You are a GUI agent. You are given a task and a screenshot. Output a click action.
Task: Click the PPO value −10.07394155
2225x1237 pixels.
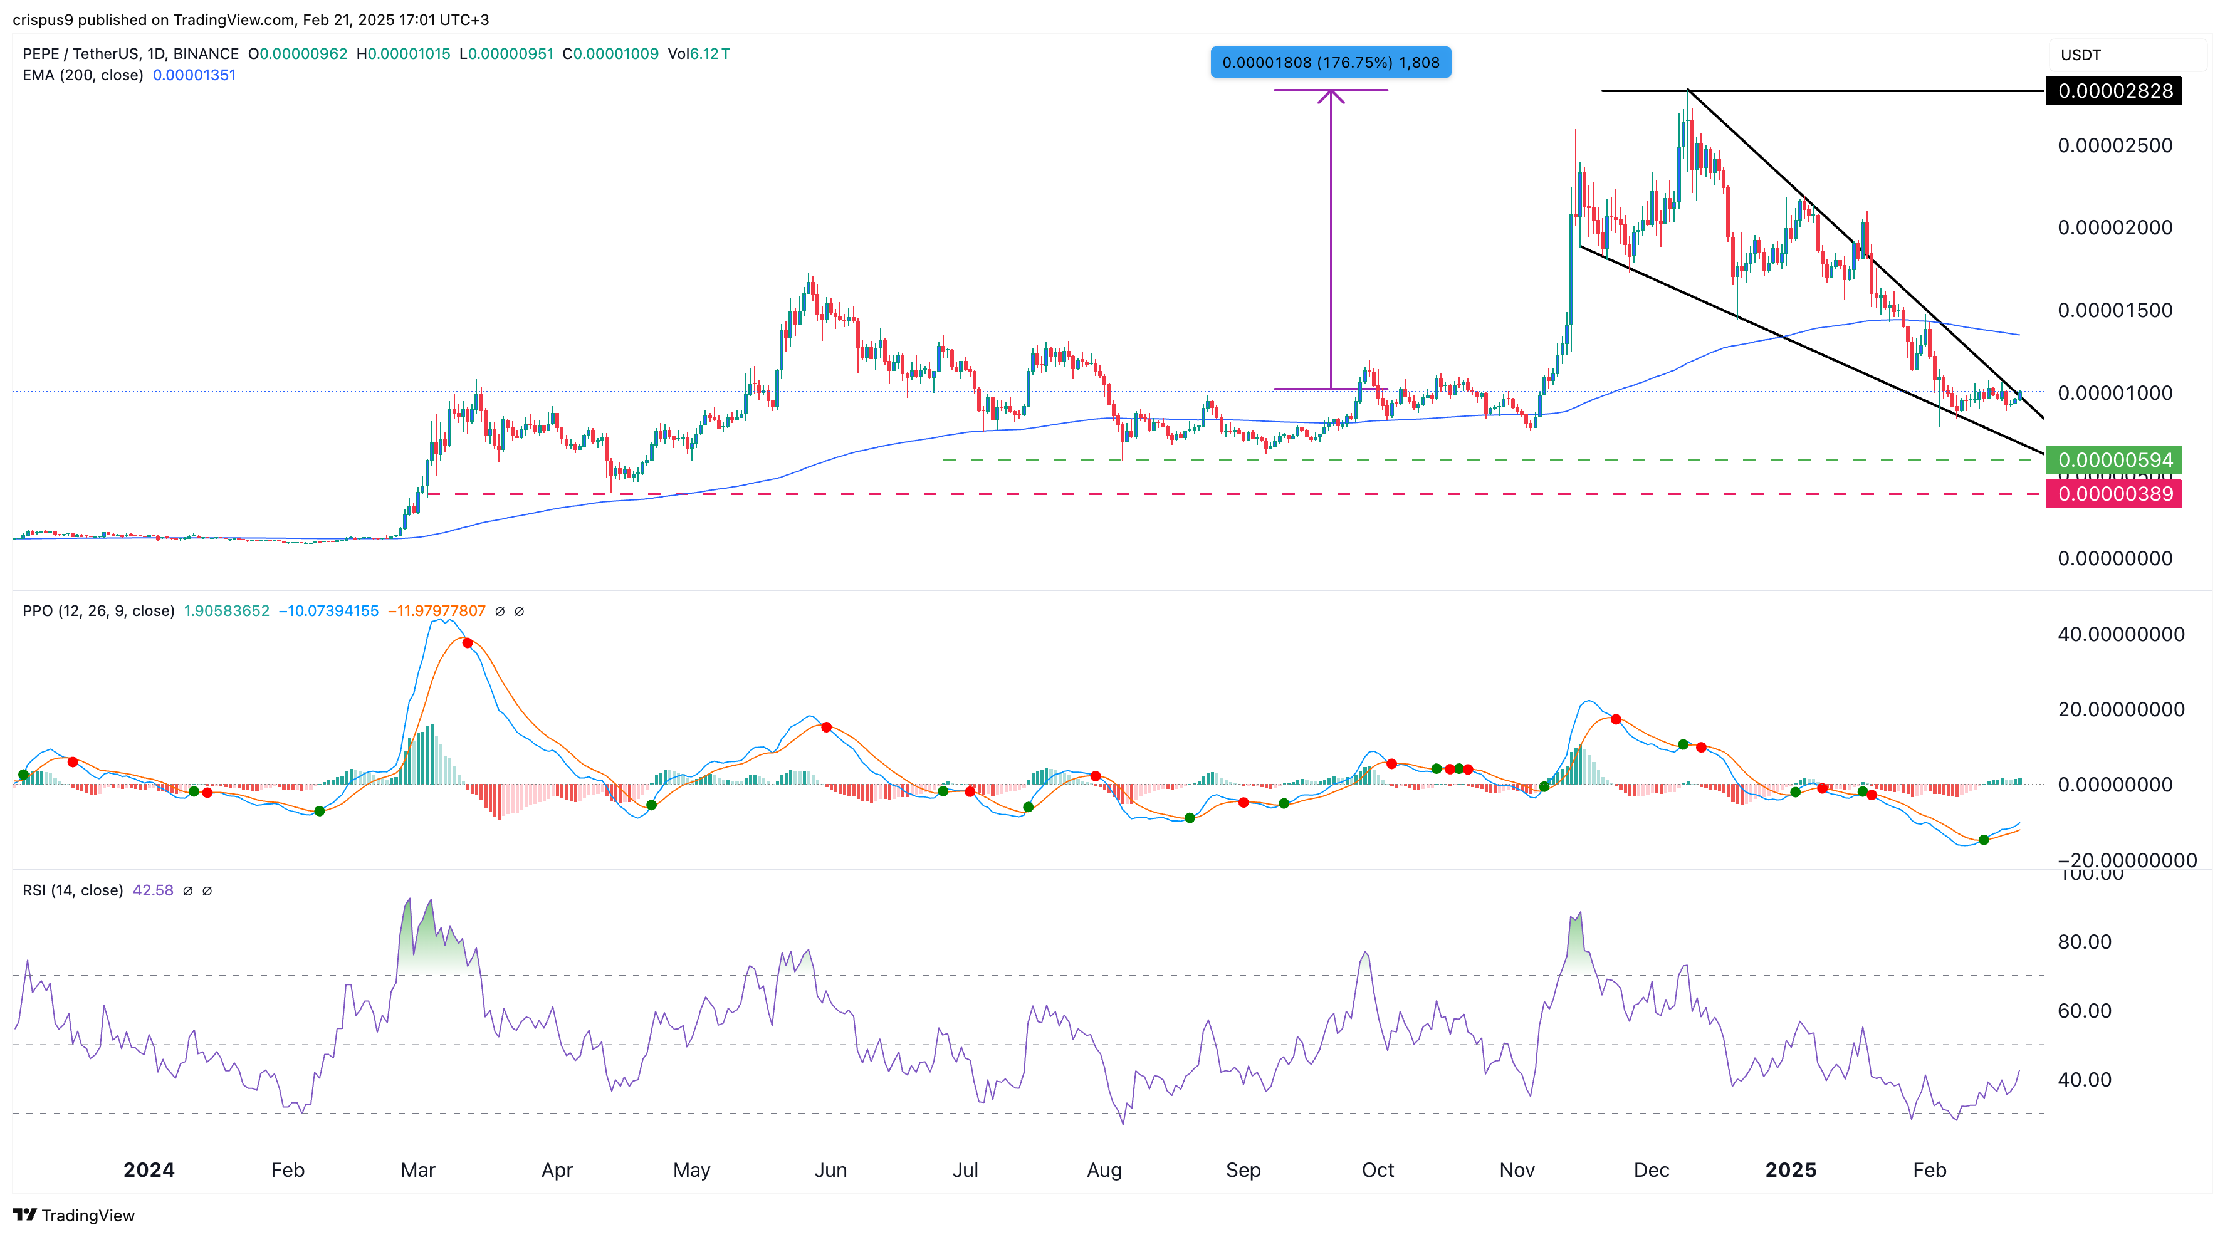pos(328,611)
